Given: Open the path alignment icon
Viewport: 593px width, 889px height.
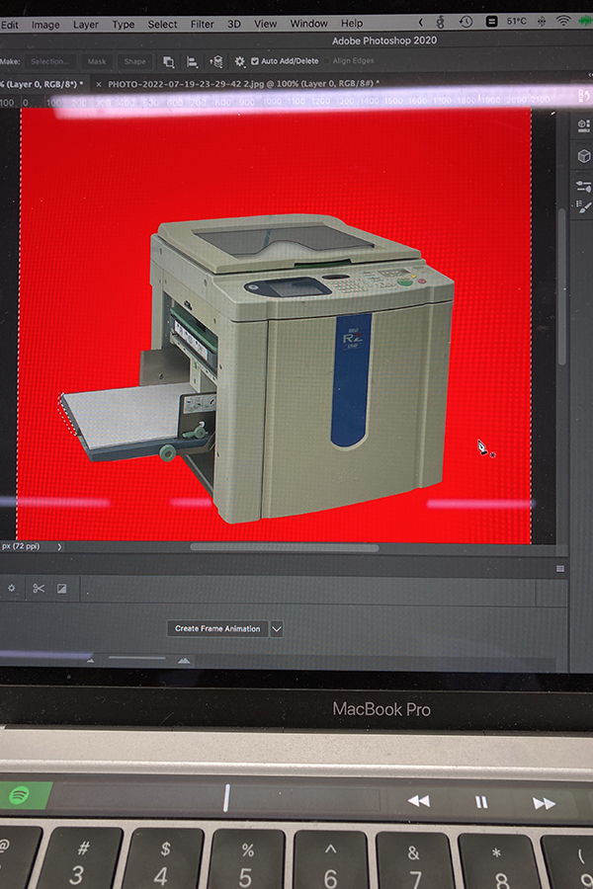Looking at the screenshot, I should click(192, 61).
